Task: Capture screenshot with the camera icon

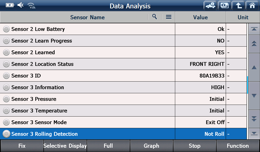Action: click(x=224, y=6)
